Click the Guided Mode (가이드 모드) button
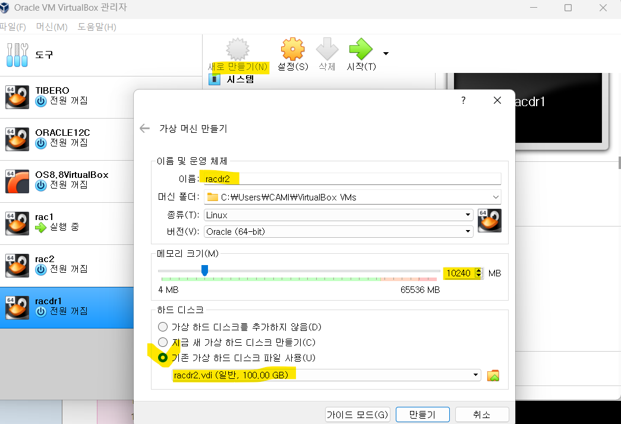The height and width of the screenshot is (424, 621). click(x=357, y=415)
